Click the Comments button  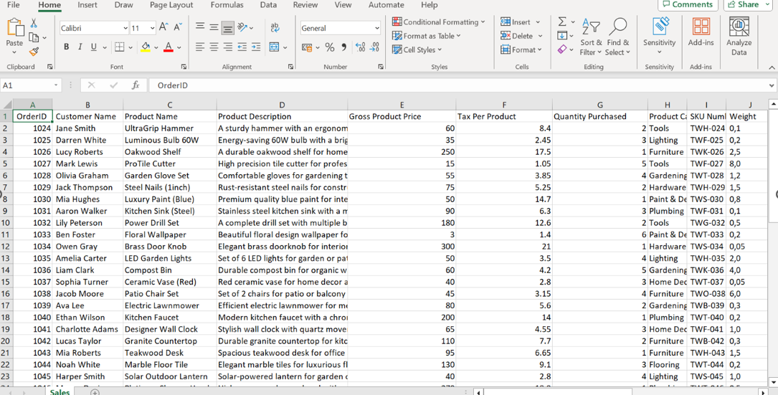(x=687, y=5)
